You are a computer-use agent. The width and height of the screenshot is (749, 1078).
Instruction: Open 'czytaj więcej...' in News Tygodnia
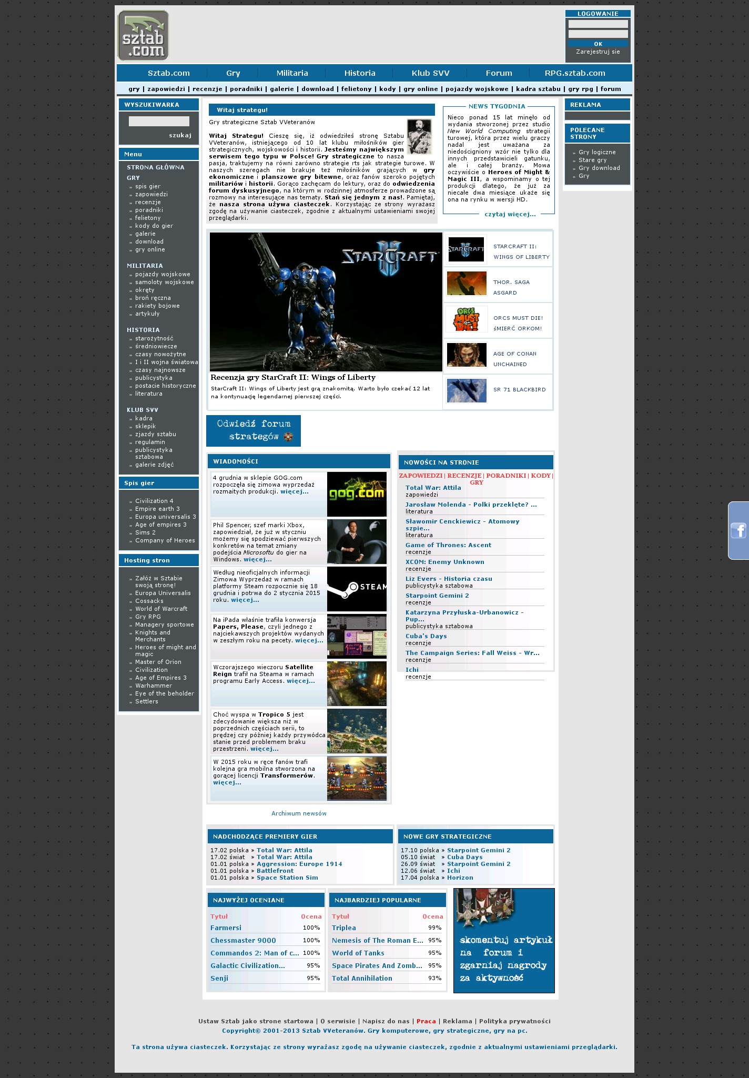510,214
